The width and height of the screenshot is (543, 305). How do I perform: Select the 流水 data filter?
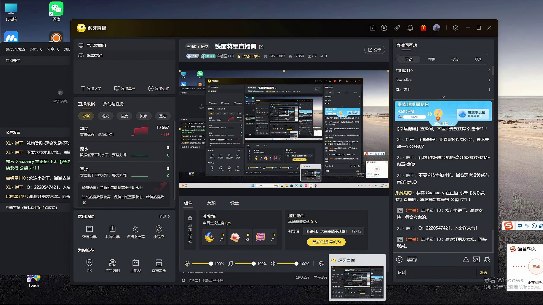143,116
